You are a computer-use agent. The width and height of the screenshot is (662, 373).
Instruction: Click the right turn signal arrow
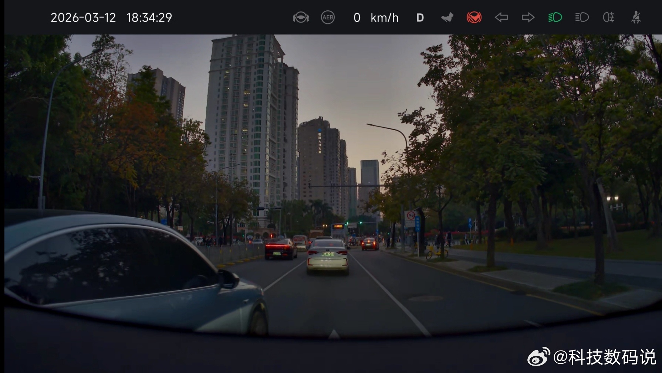pyautogui.click(x=528, y=17)
